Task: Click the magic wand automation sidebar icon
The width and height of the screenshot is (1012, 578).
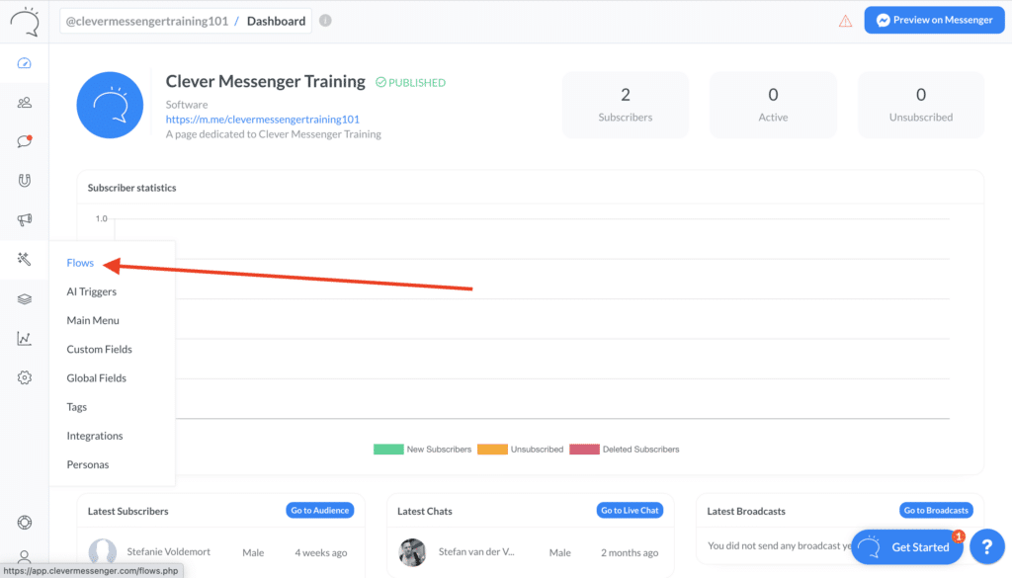Action: 25,260
